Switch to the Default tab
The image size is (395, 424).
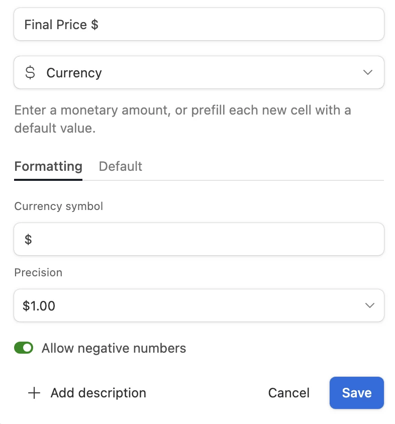pyautogui.click(x=121, y=166)
